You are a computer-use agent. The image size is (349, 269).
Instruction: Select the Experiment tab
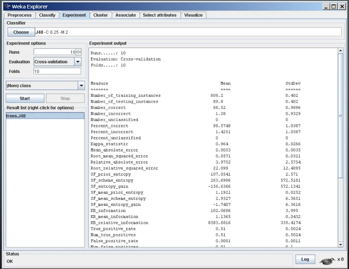pos(74,15)
